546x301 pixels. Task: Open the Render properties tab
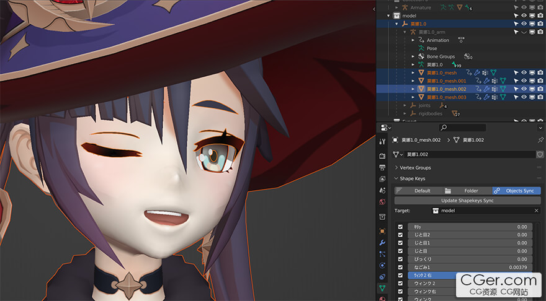382,155
